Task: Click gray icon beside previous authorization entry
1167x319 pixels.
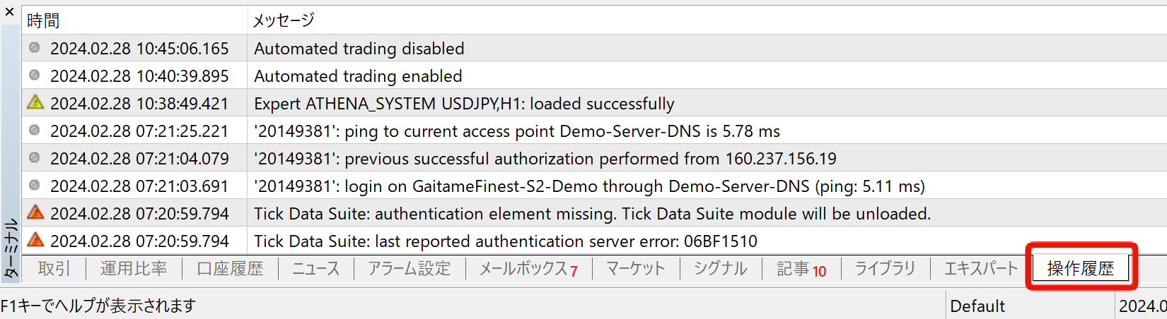Action: (x=35, y=158)
